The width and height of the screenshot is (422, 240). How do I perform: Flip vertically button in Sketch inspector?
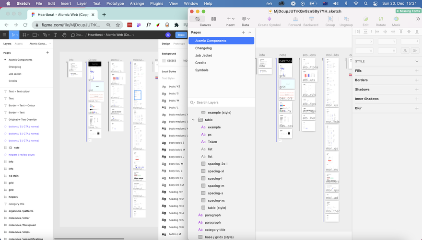[x=415, y=50]
